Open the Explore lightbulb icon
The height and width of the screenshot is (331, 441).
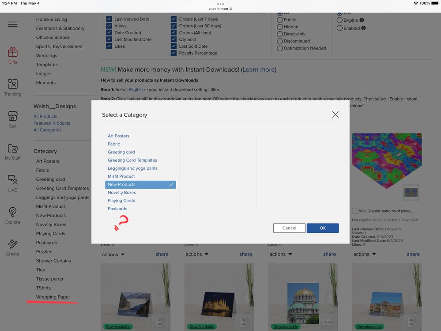click(13, 213)
